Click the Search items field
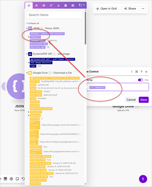Image resolution: width=152 pixels, height=187 pixels. pyautogui.click(x=54, y=15)
